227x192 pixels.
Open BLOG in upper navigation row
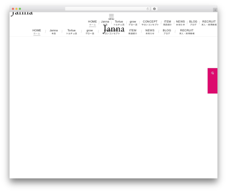coord(193,23)
